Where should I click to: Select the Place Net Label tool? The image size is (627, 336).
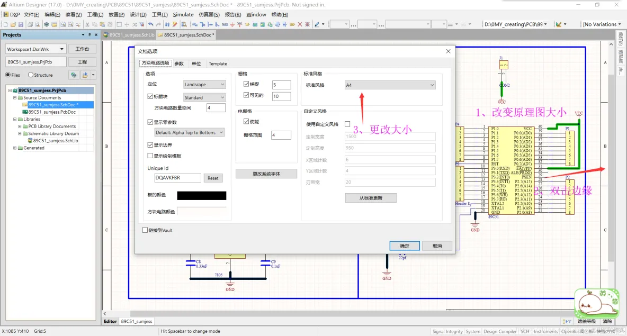coord(225,24)
